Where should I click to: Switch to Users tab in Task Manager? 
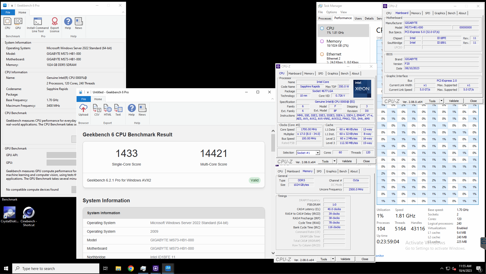click(358, 18)
